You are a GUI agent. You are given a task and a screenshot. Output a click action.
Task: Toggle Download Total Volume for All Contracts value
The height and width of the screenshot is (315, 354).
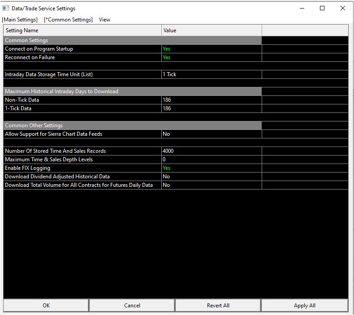point(212,185)
